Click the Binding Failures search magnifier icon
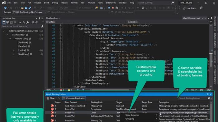218x122 pixels. [209, 98]
